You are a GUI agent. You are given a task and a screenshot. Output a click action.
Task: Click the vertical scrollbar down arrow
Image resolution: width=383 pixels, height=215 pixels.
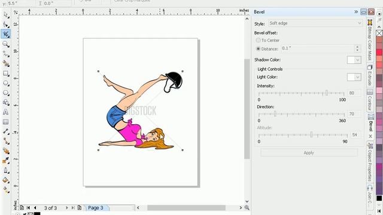(x=247, y=201)
